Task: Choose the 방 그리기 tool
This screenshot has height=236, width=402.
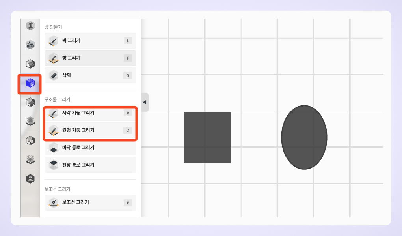Action: coord(90,58)
